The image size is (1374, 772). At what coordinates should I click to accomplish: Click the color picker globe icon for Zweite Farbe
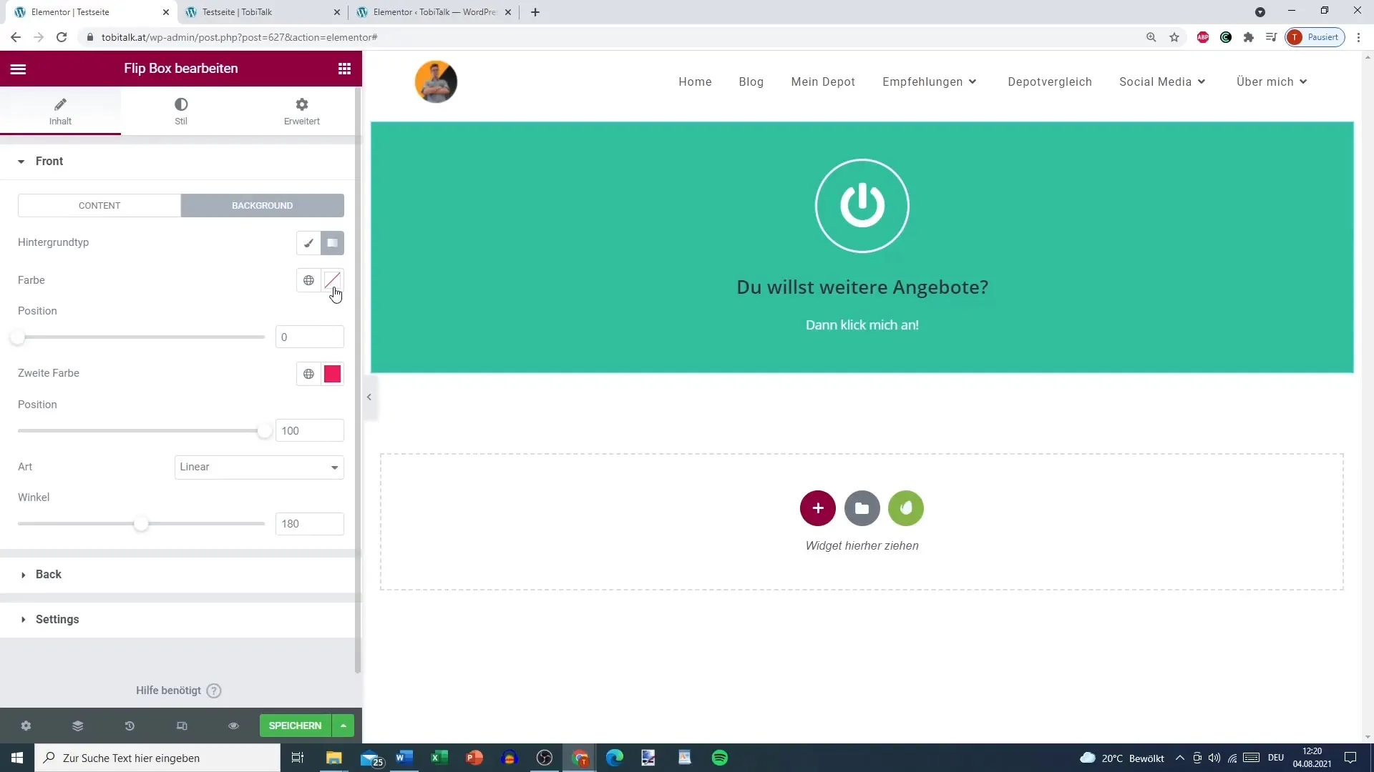pos(308,373)
